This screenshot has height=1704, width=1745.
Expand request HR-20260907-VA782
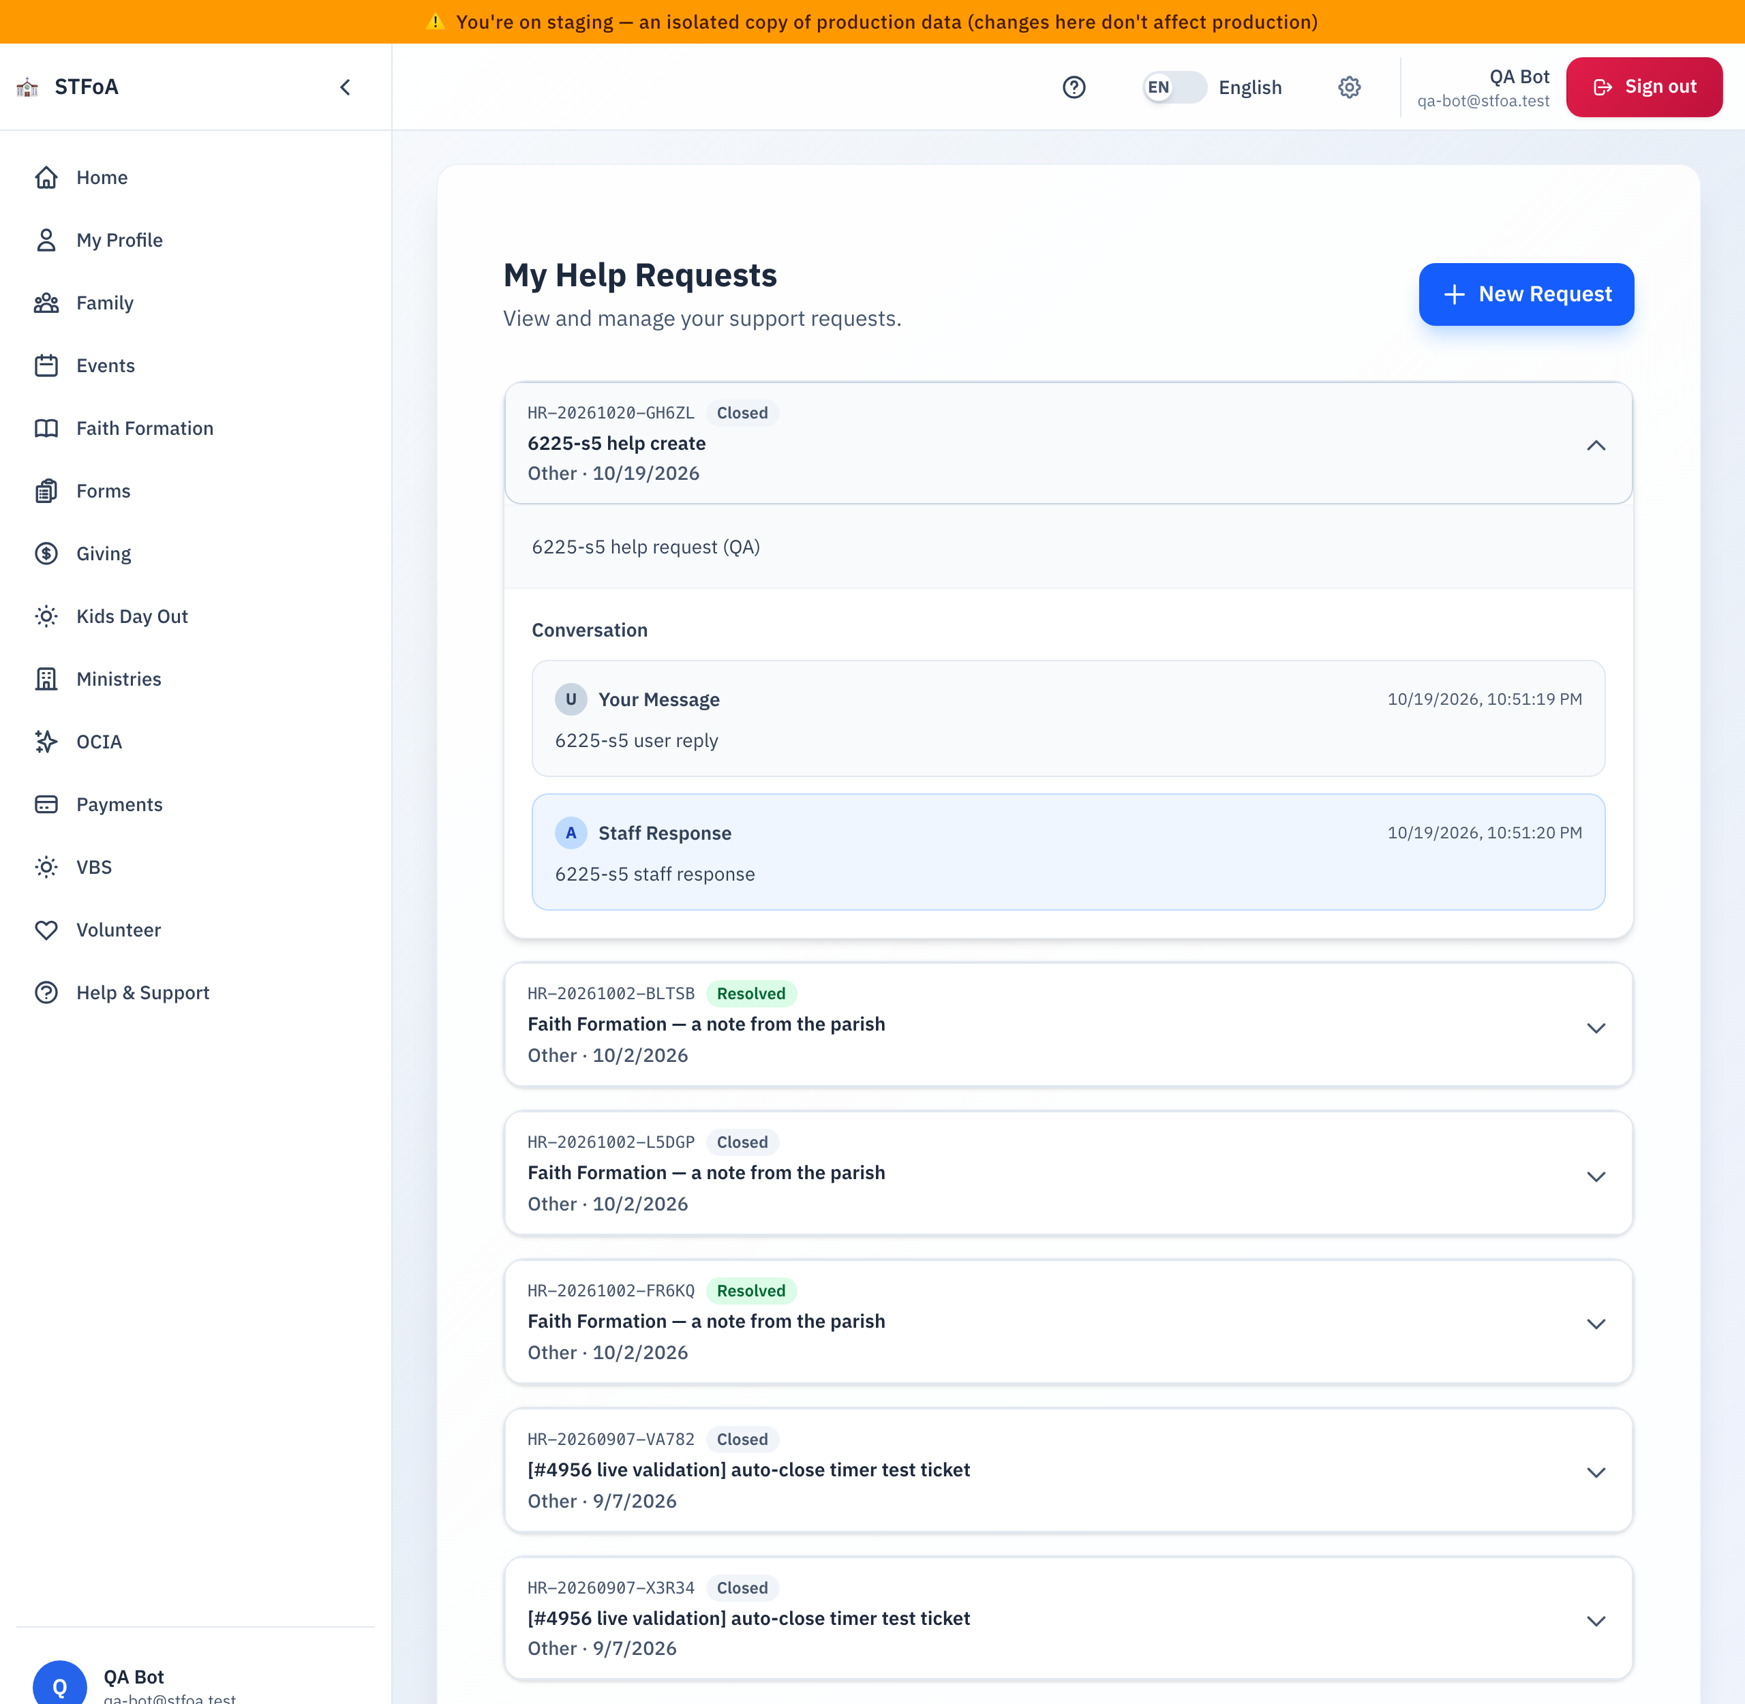[x=1069, y=1470]
